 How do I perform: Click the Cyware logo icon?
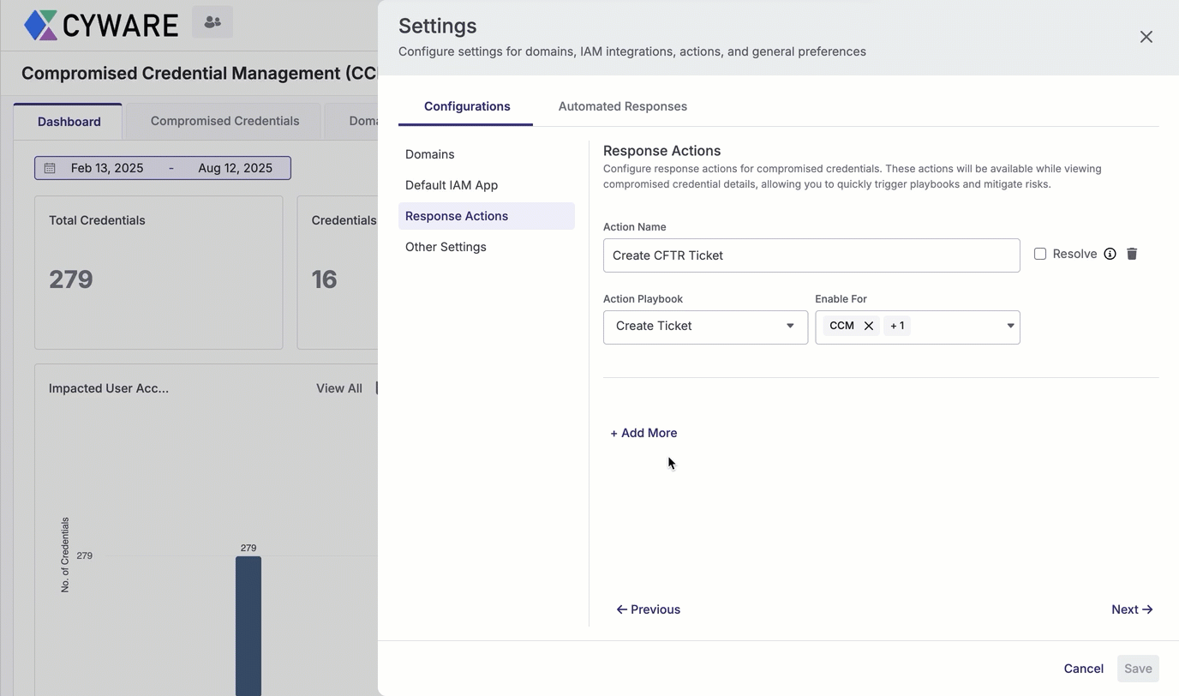(40, 25)
